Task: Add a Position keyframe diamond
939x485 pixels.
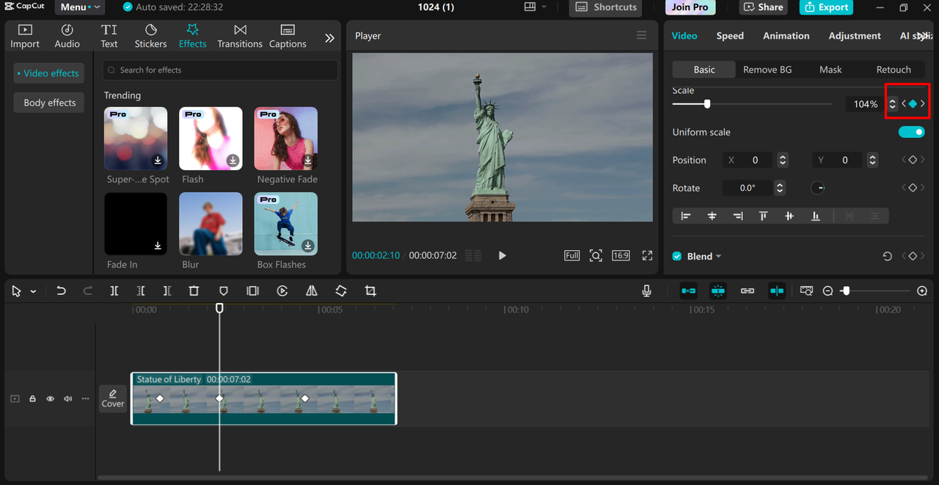Action: pyautogui.click(x=913, y=160)
